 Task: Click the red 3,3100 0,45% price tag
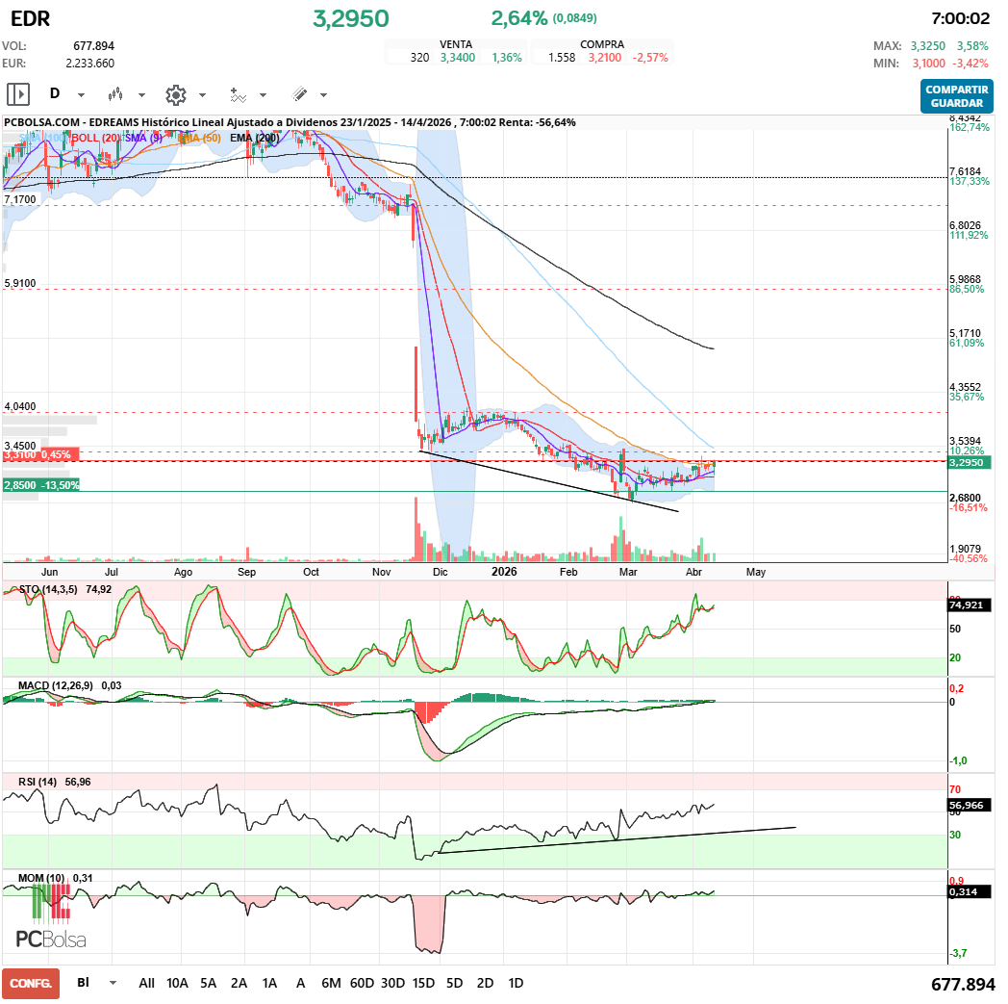coord(40,454)
